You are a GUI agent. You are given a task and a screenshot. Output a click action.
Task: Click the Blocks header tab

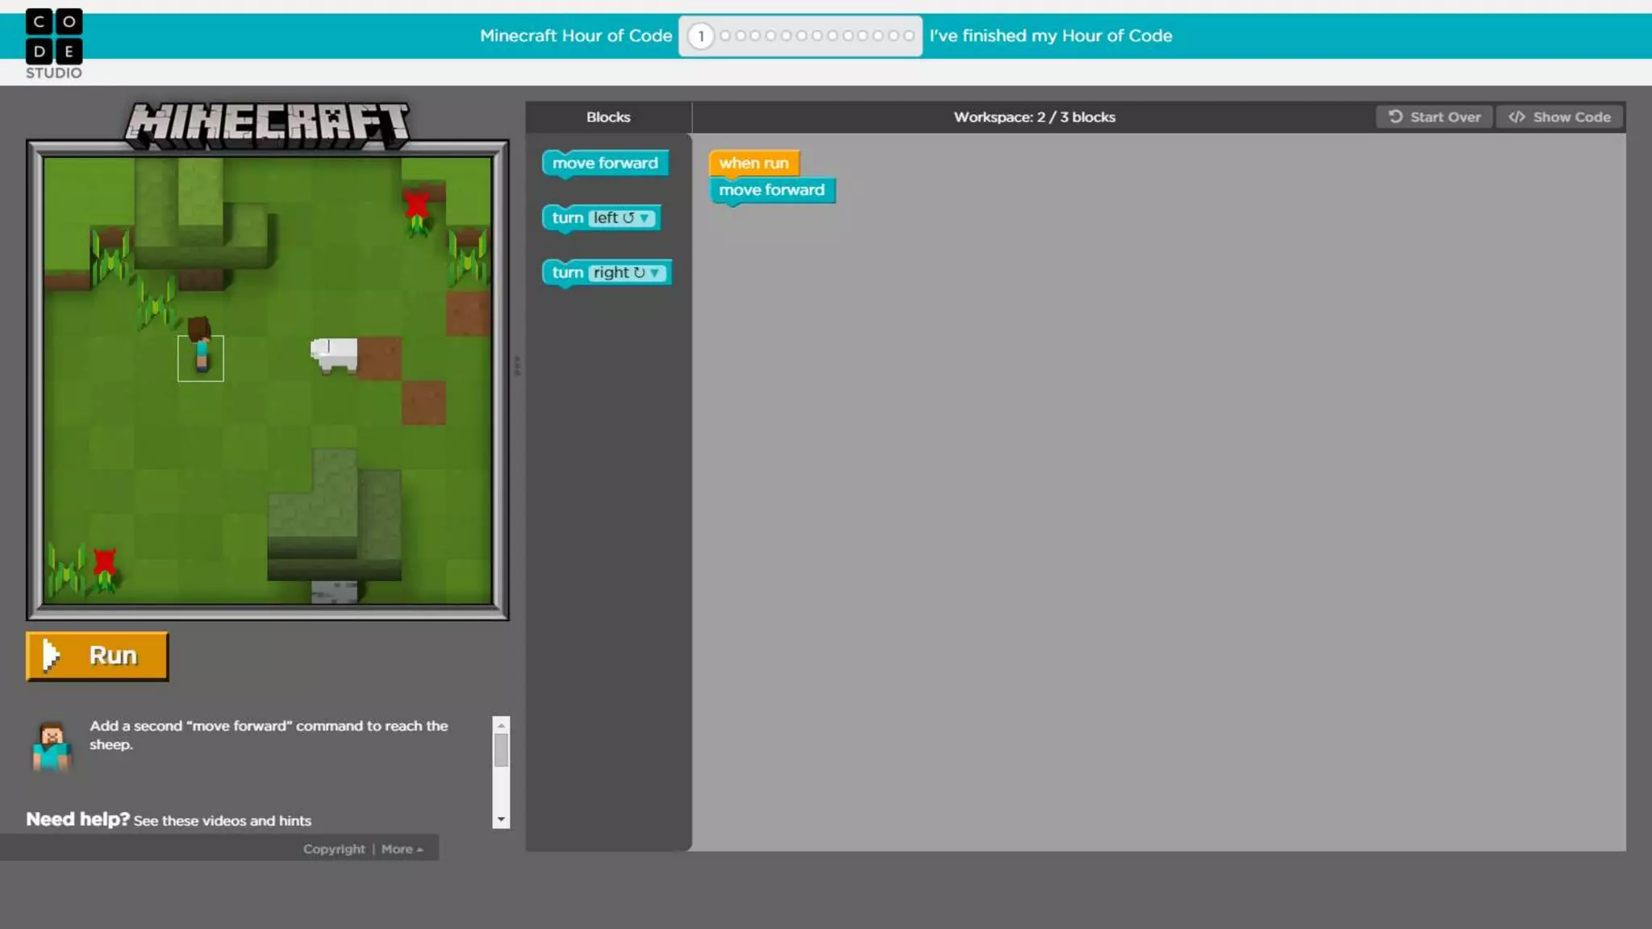(608, 117)
